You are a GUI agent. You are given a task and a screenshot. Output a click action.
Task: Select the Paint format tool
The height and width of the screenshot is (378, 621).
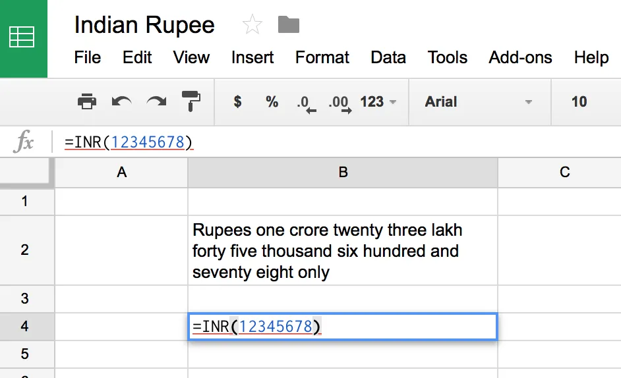click(191, 101)
